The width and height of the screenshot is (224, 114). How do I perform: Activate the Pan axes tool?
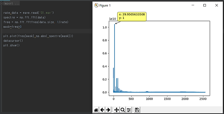click(116, 110)
